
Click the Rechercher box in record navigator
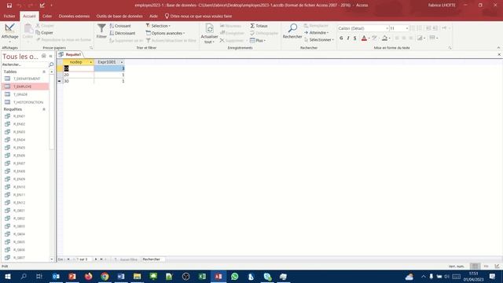coord(153,259)
